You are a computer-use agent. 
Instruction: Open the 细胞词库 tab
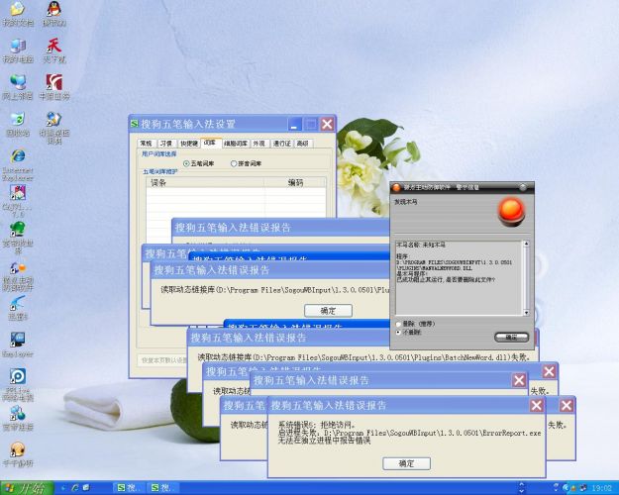pos(236,144)
